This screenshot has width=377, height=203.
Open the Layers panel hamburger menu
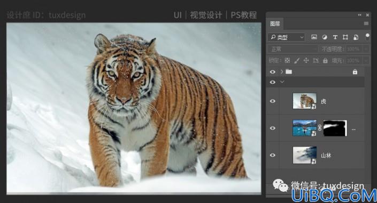pos(366,23)
